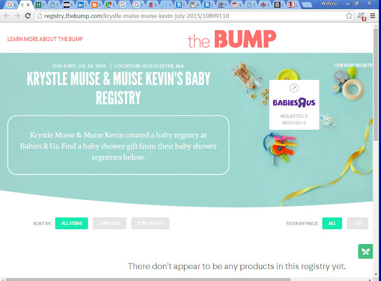Screen dimensions: 381x281
Task: Filter by price under $25
Action: [357, 223]
